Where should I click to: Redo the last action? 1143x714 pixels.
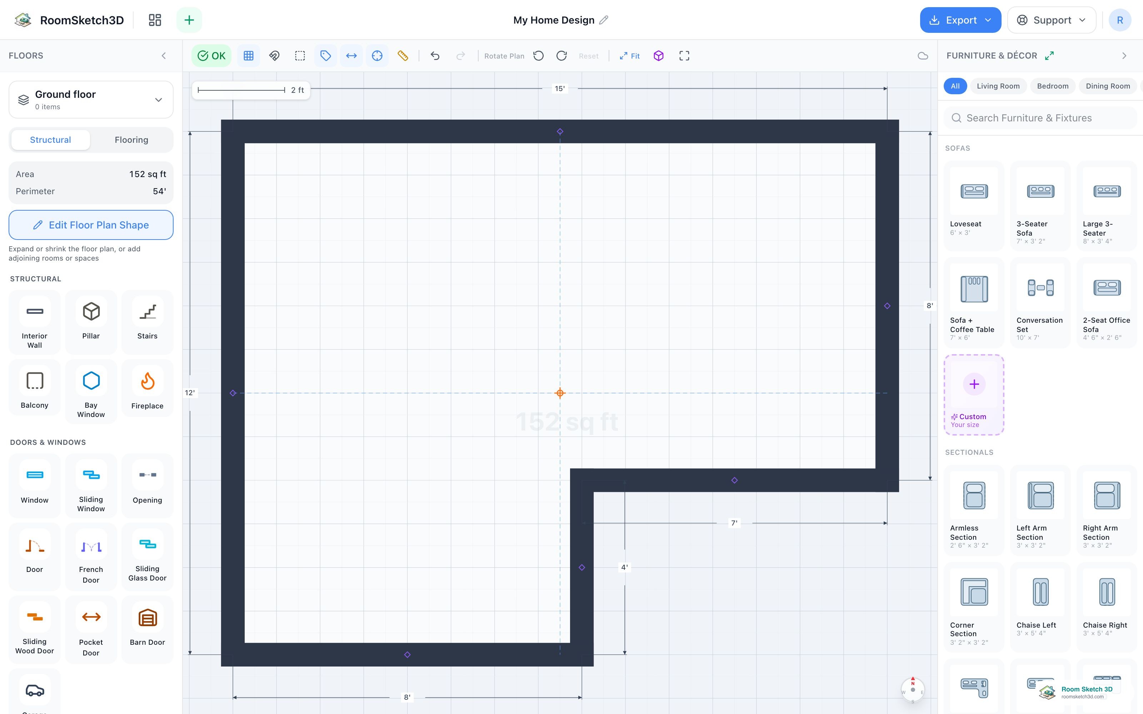460,56
